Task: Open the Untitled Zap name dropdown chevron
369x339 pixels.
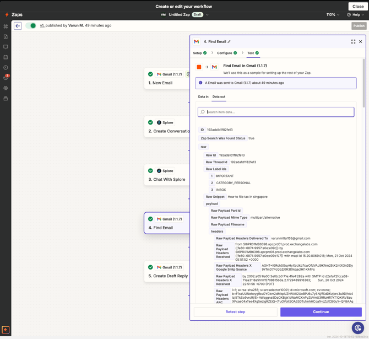Action: click(x=207, y=14)
